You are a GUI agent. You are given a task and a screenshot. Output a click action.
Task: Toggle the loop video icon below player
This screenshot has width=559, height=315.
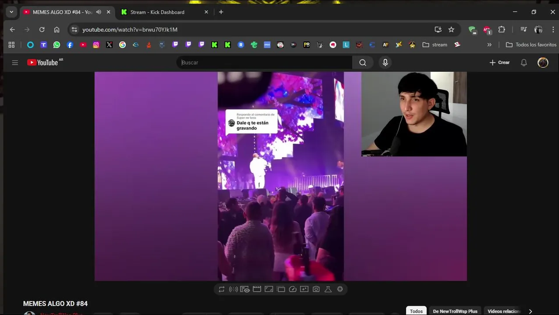click(x=221, y=289)
